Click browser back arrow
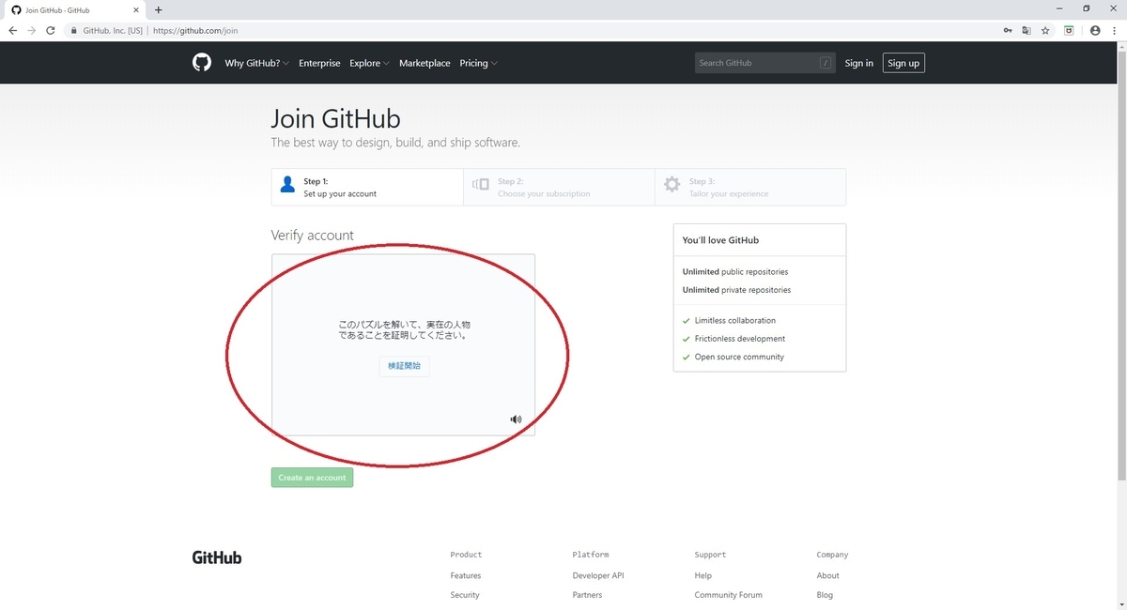 [x=12, y=30]
